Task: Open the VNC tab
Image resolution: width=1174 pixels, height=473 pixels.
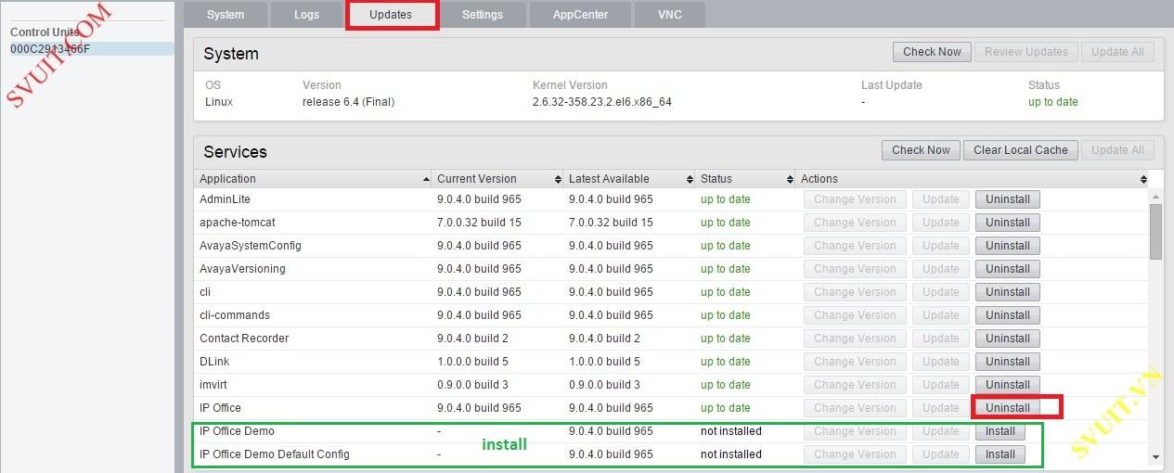Action: click(x=669, y=15)
